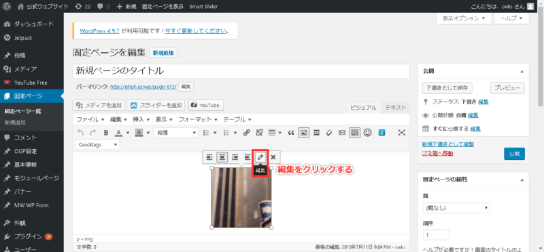Click the blue 公開 publish button
The height and width of the screenshot is (252, 544).
[x=514, y=154]
